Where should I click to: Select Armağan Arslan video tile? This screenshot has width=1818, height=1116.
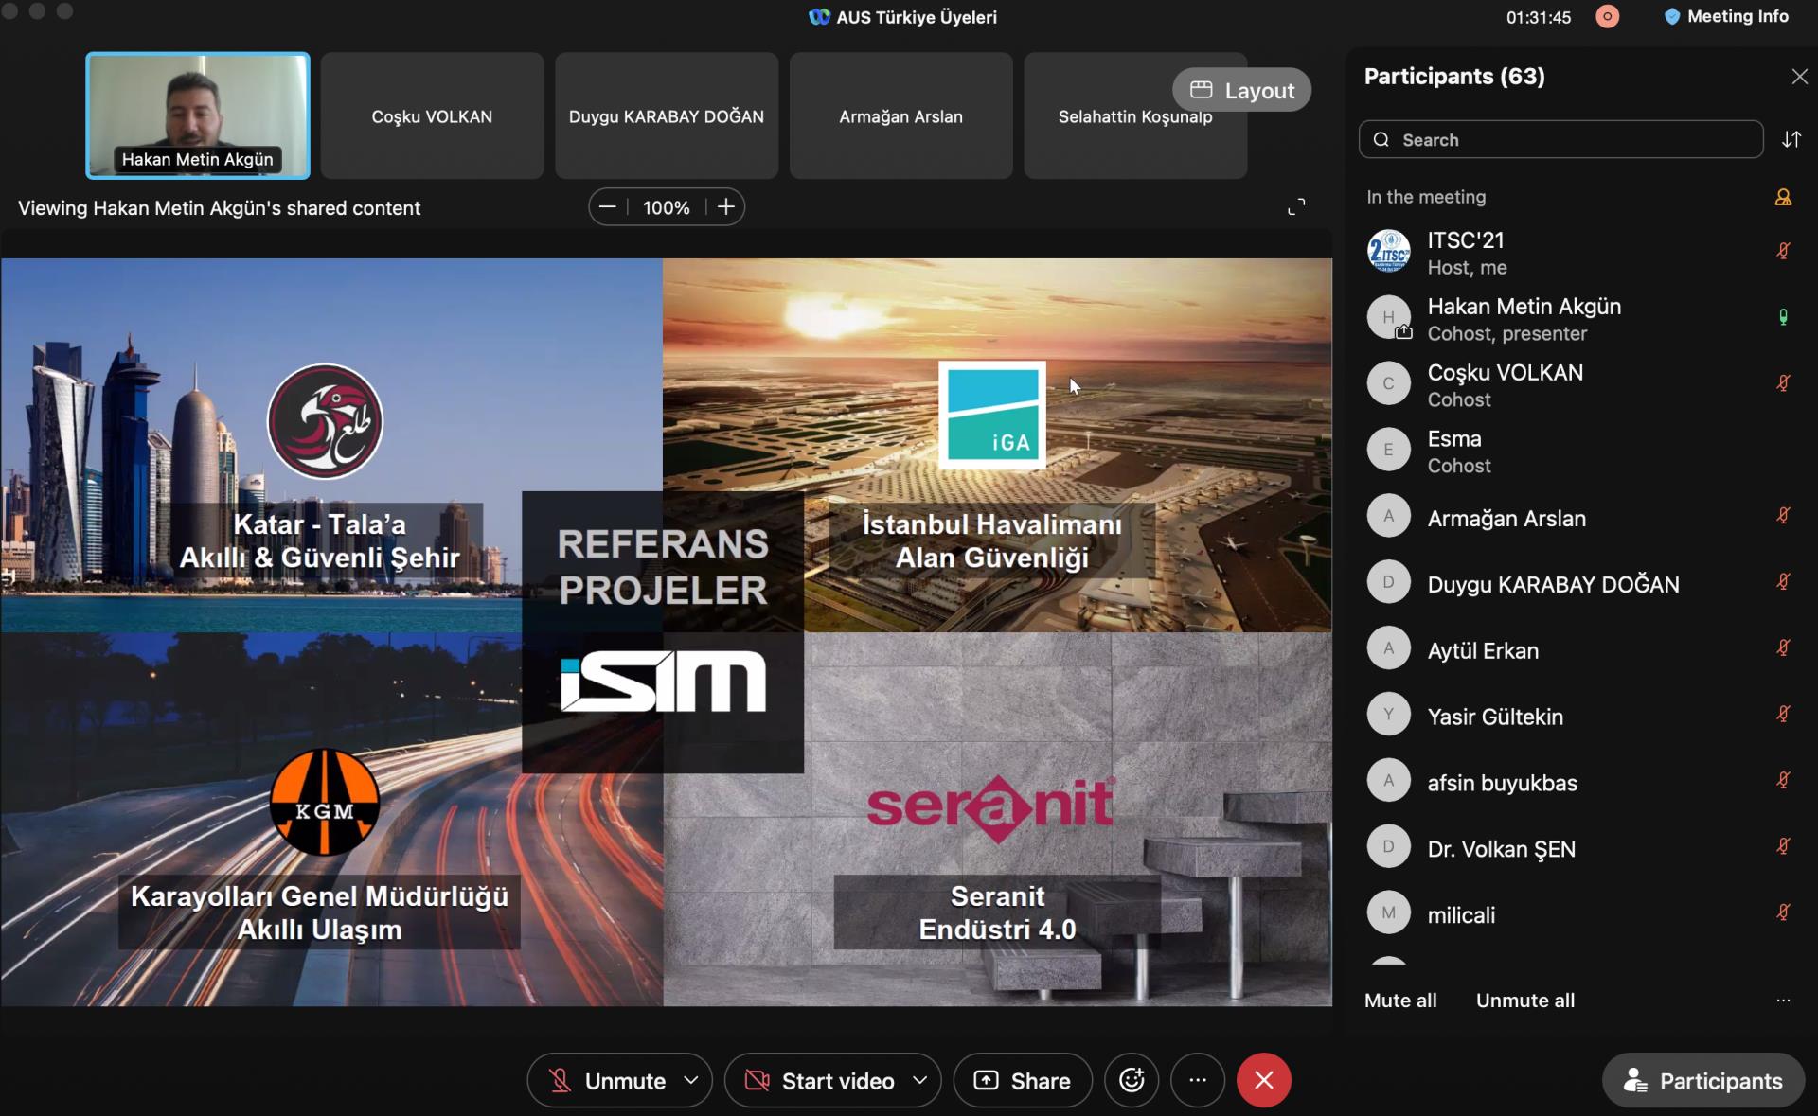[900, 115]
